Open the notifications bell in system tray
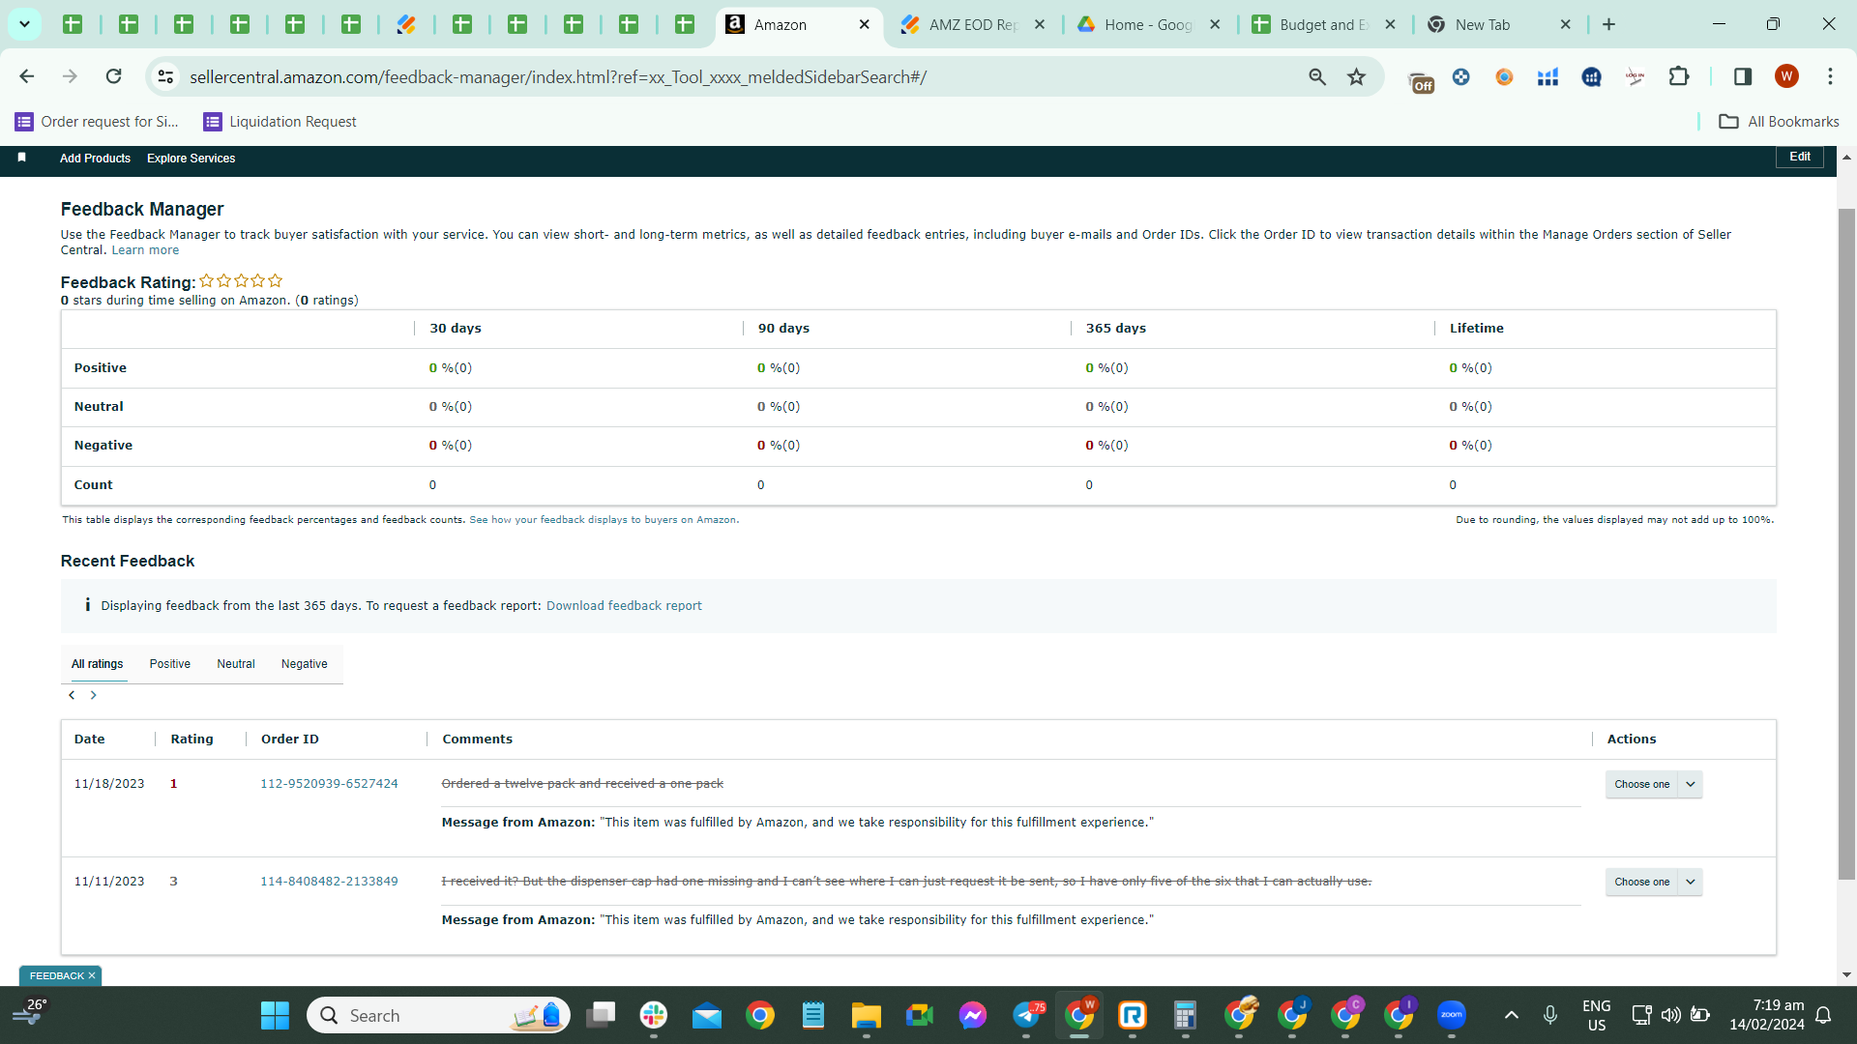The image size is (1857, 1044). coord(1823,1015)
